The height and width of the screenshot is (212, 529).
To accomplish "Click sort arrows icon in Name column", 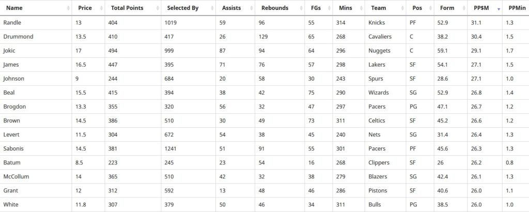I will pyautogui.click(x=69, y=8).
